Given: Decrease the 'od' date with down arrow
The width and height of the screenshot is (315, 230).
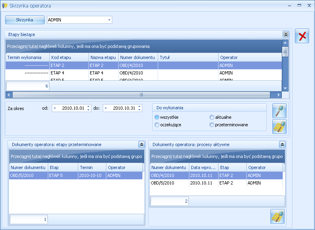Looking at the screenshot, I should click(x=89, y=110).
